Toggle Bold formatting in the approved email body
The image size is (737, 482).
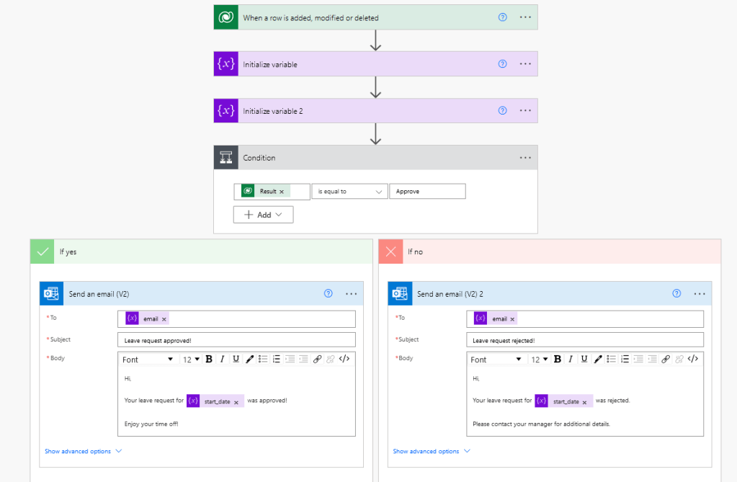(209, 359)
